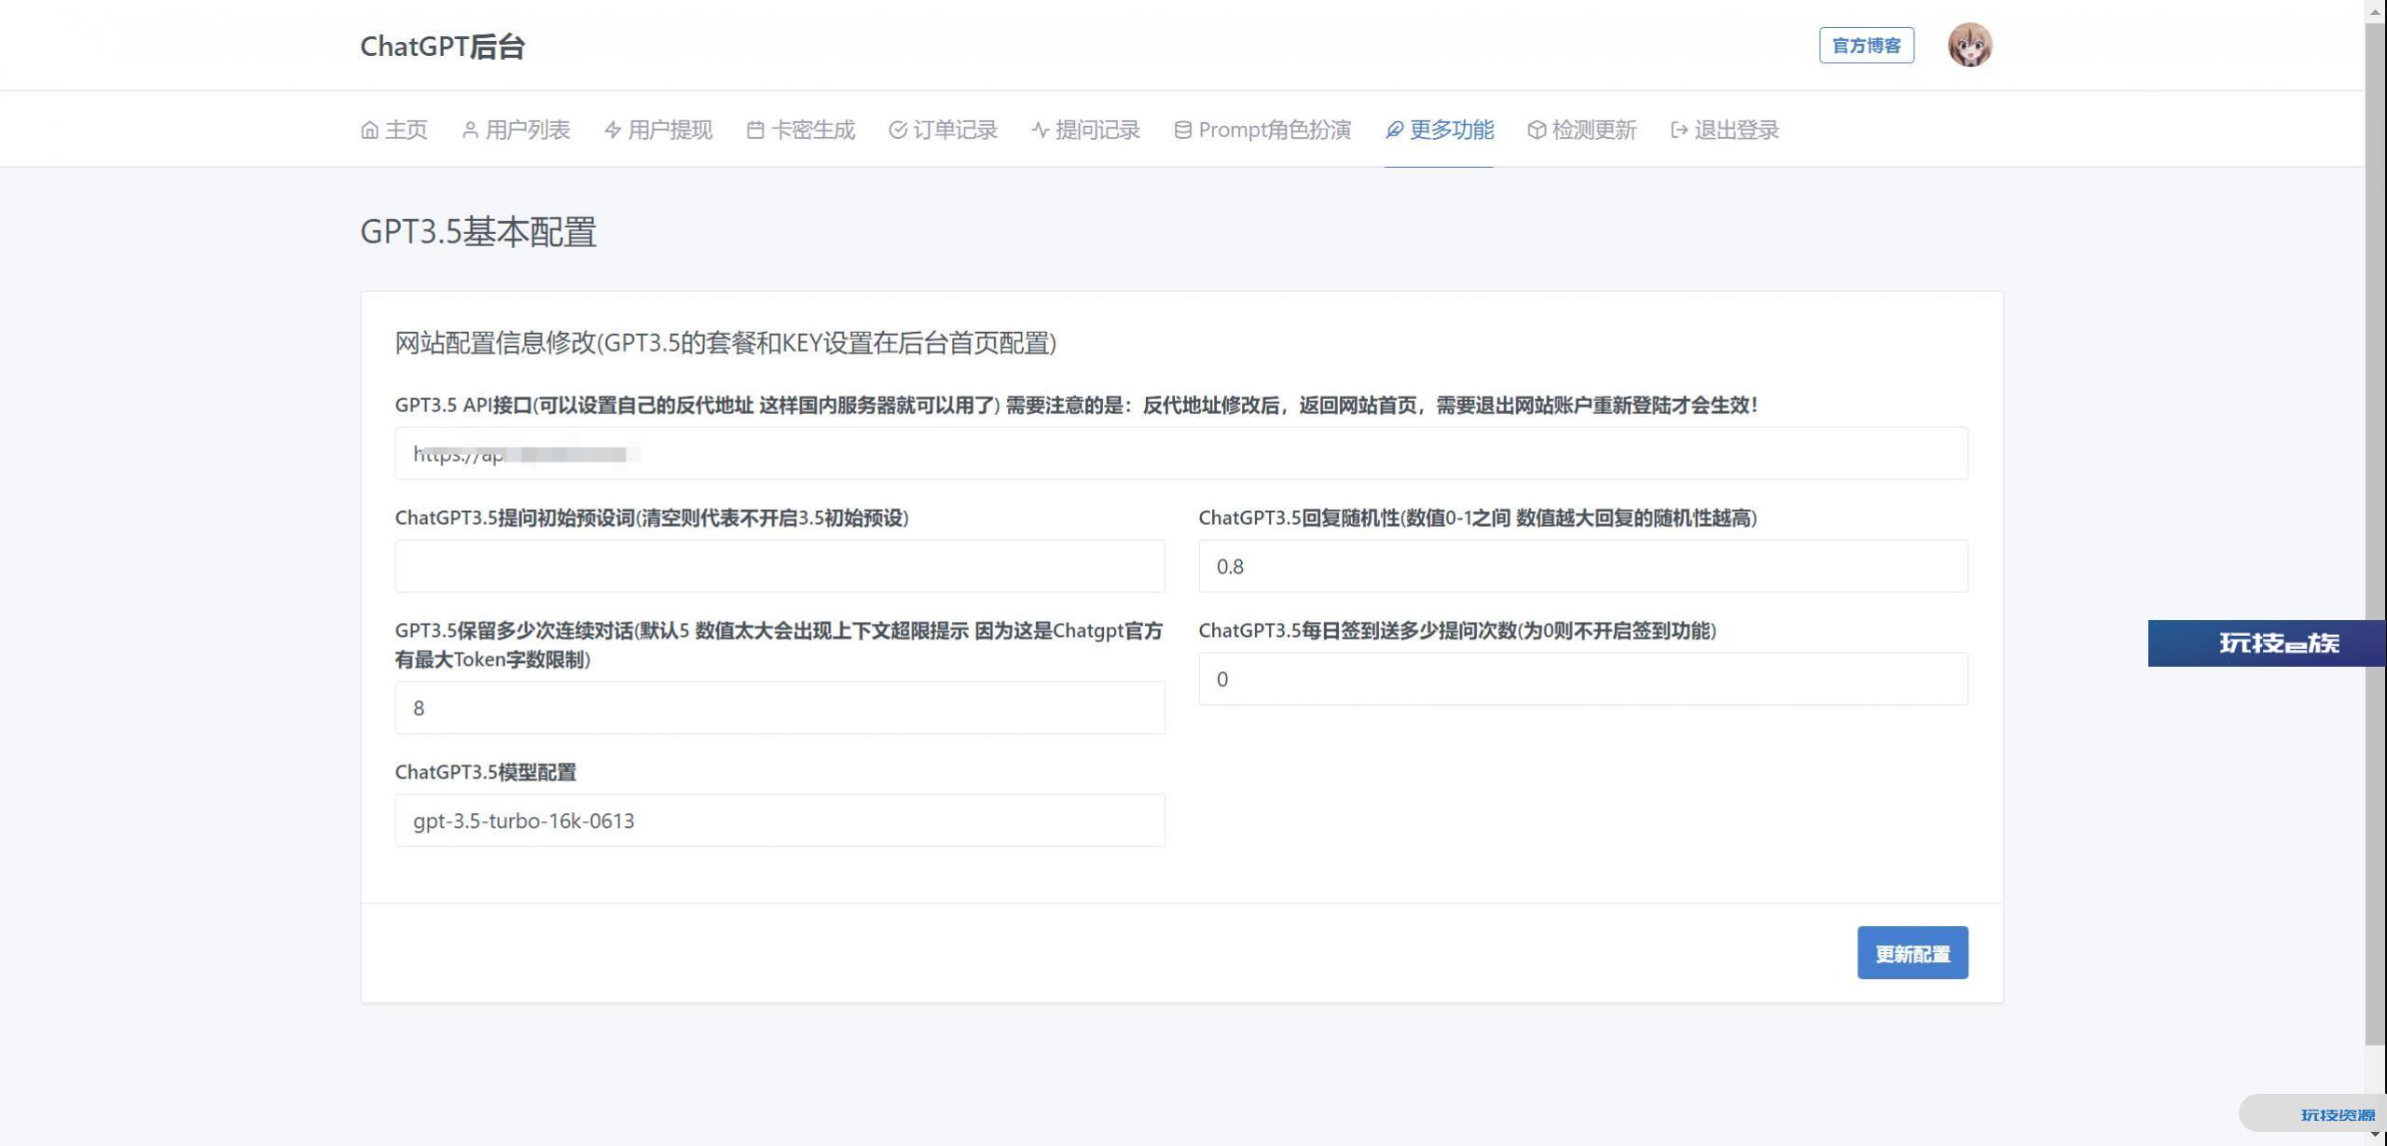This screenshot has width=2387, height=1146.
Task: Click the 官方博客 button
Action: coord(1866,46)
